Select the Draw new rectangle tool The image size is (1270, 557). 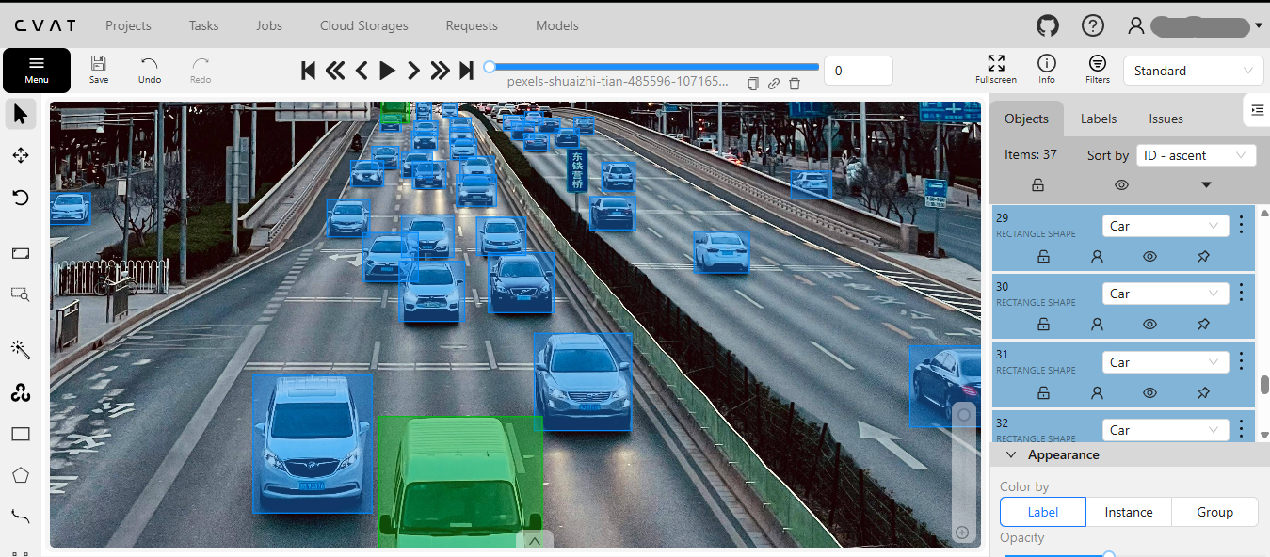coord(21,434)
